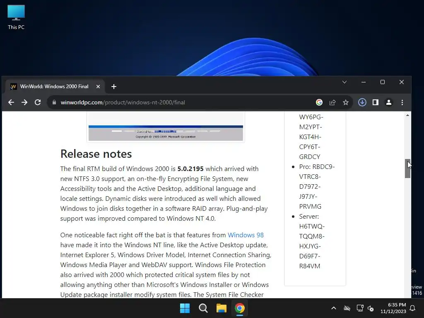The height and width of the screenshot is (318, 424).
Task: Reload the WinWorld page
Action: [x=38, y=102]
